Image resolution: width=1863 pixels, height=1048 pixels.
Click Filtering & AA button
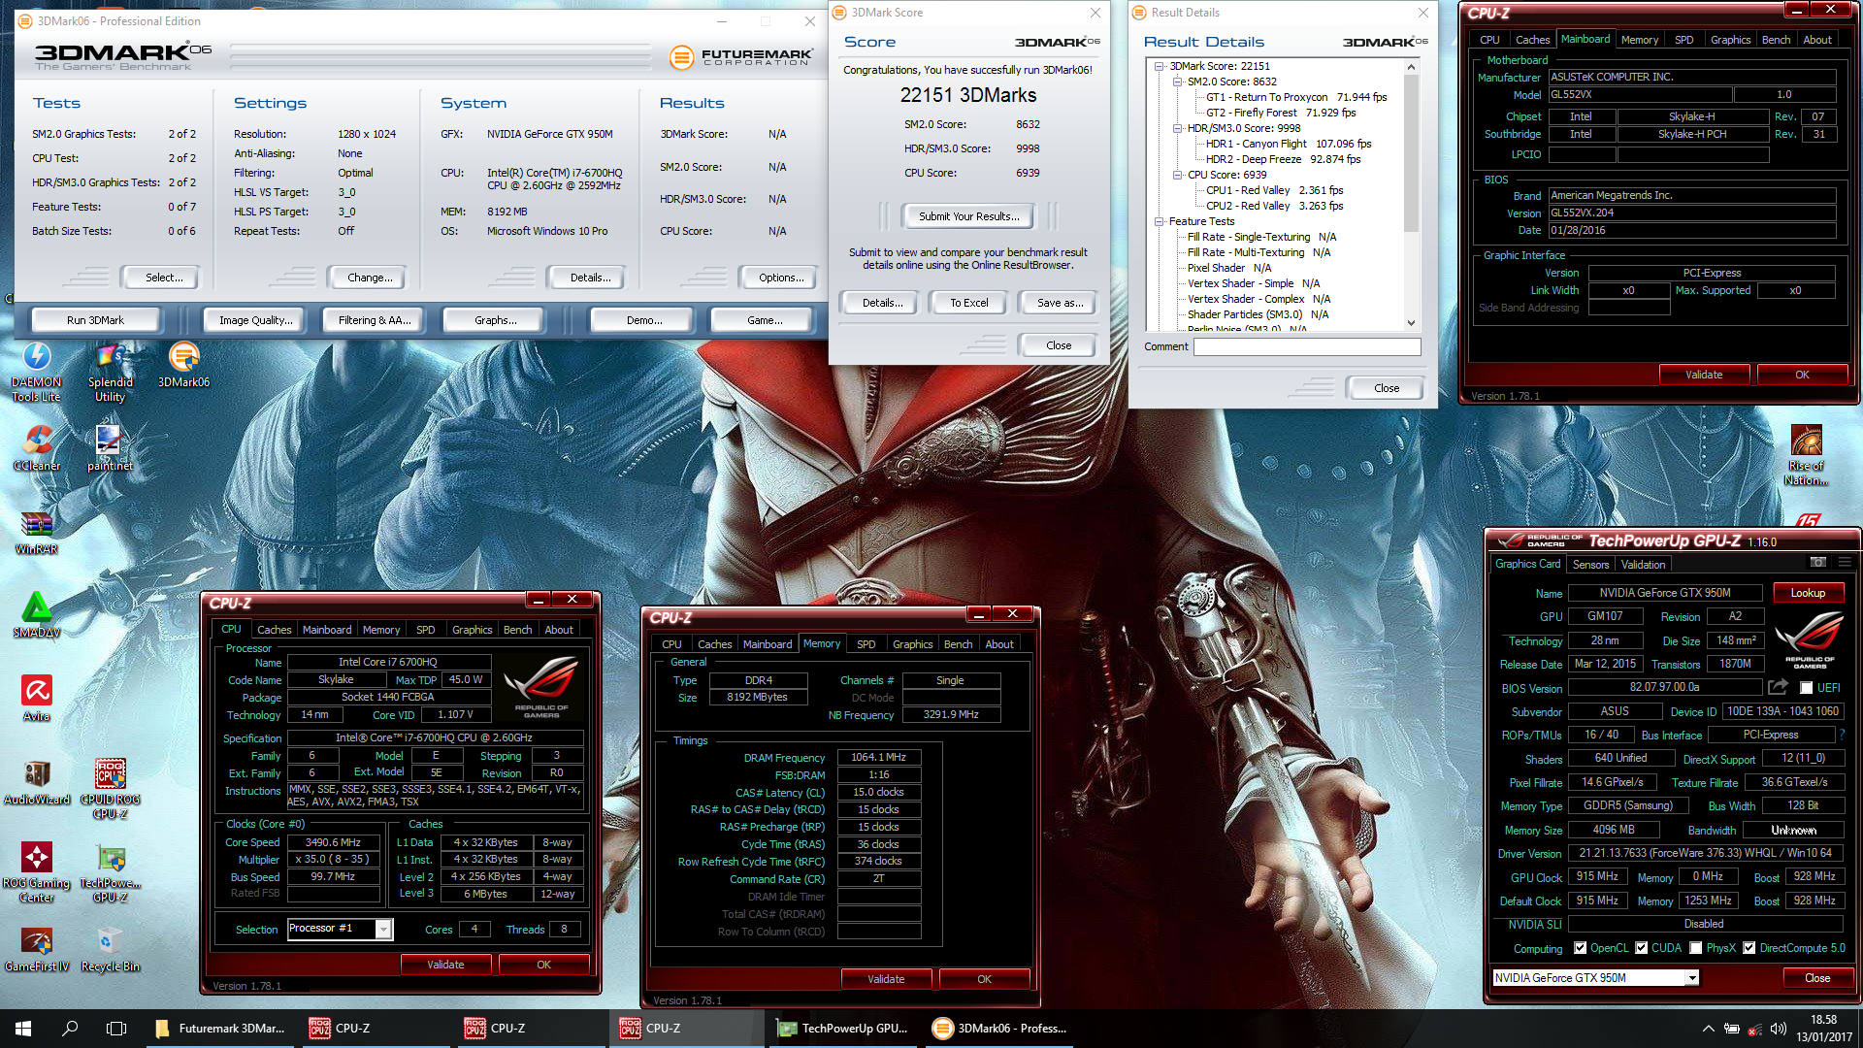coord(375,320)
